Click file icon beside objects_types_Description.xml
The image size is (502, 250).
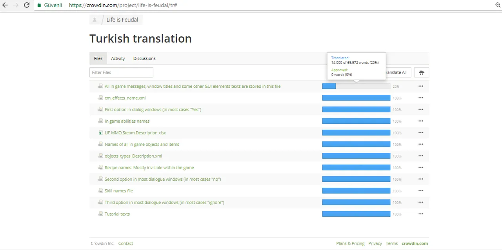click(101, 156)
